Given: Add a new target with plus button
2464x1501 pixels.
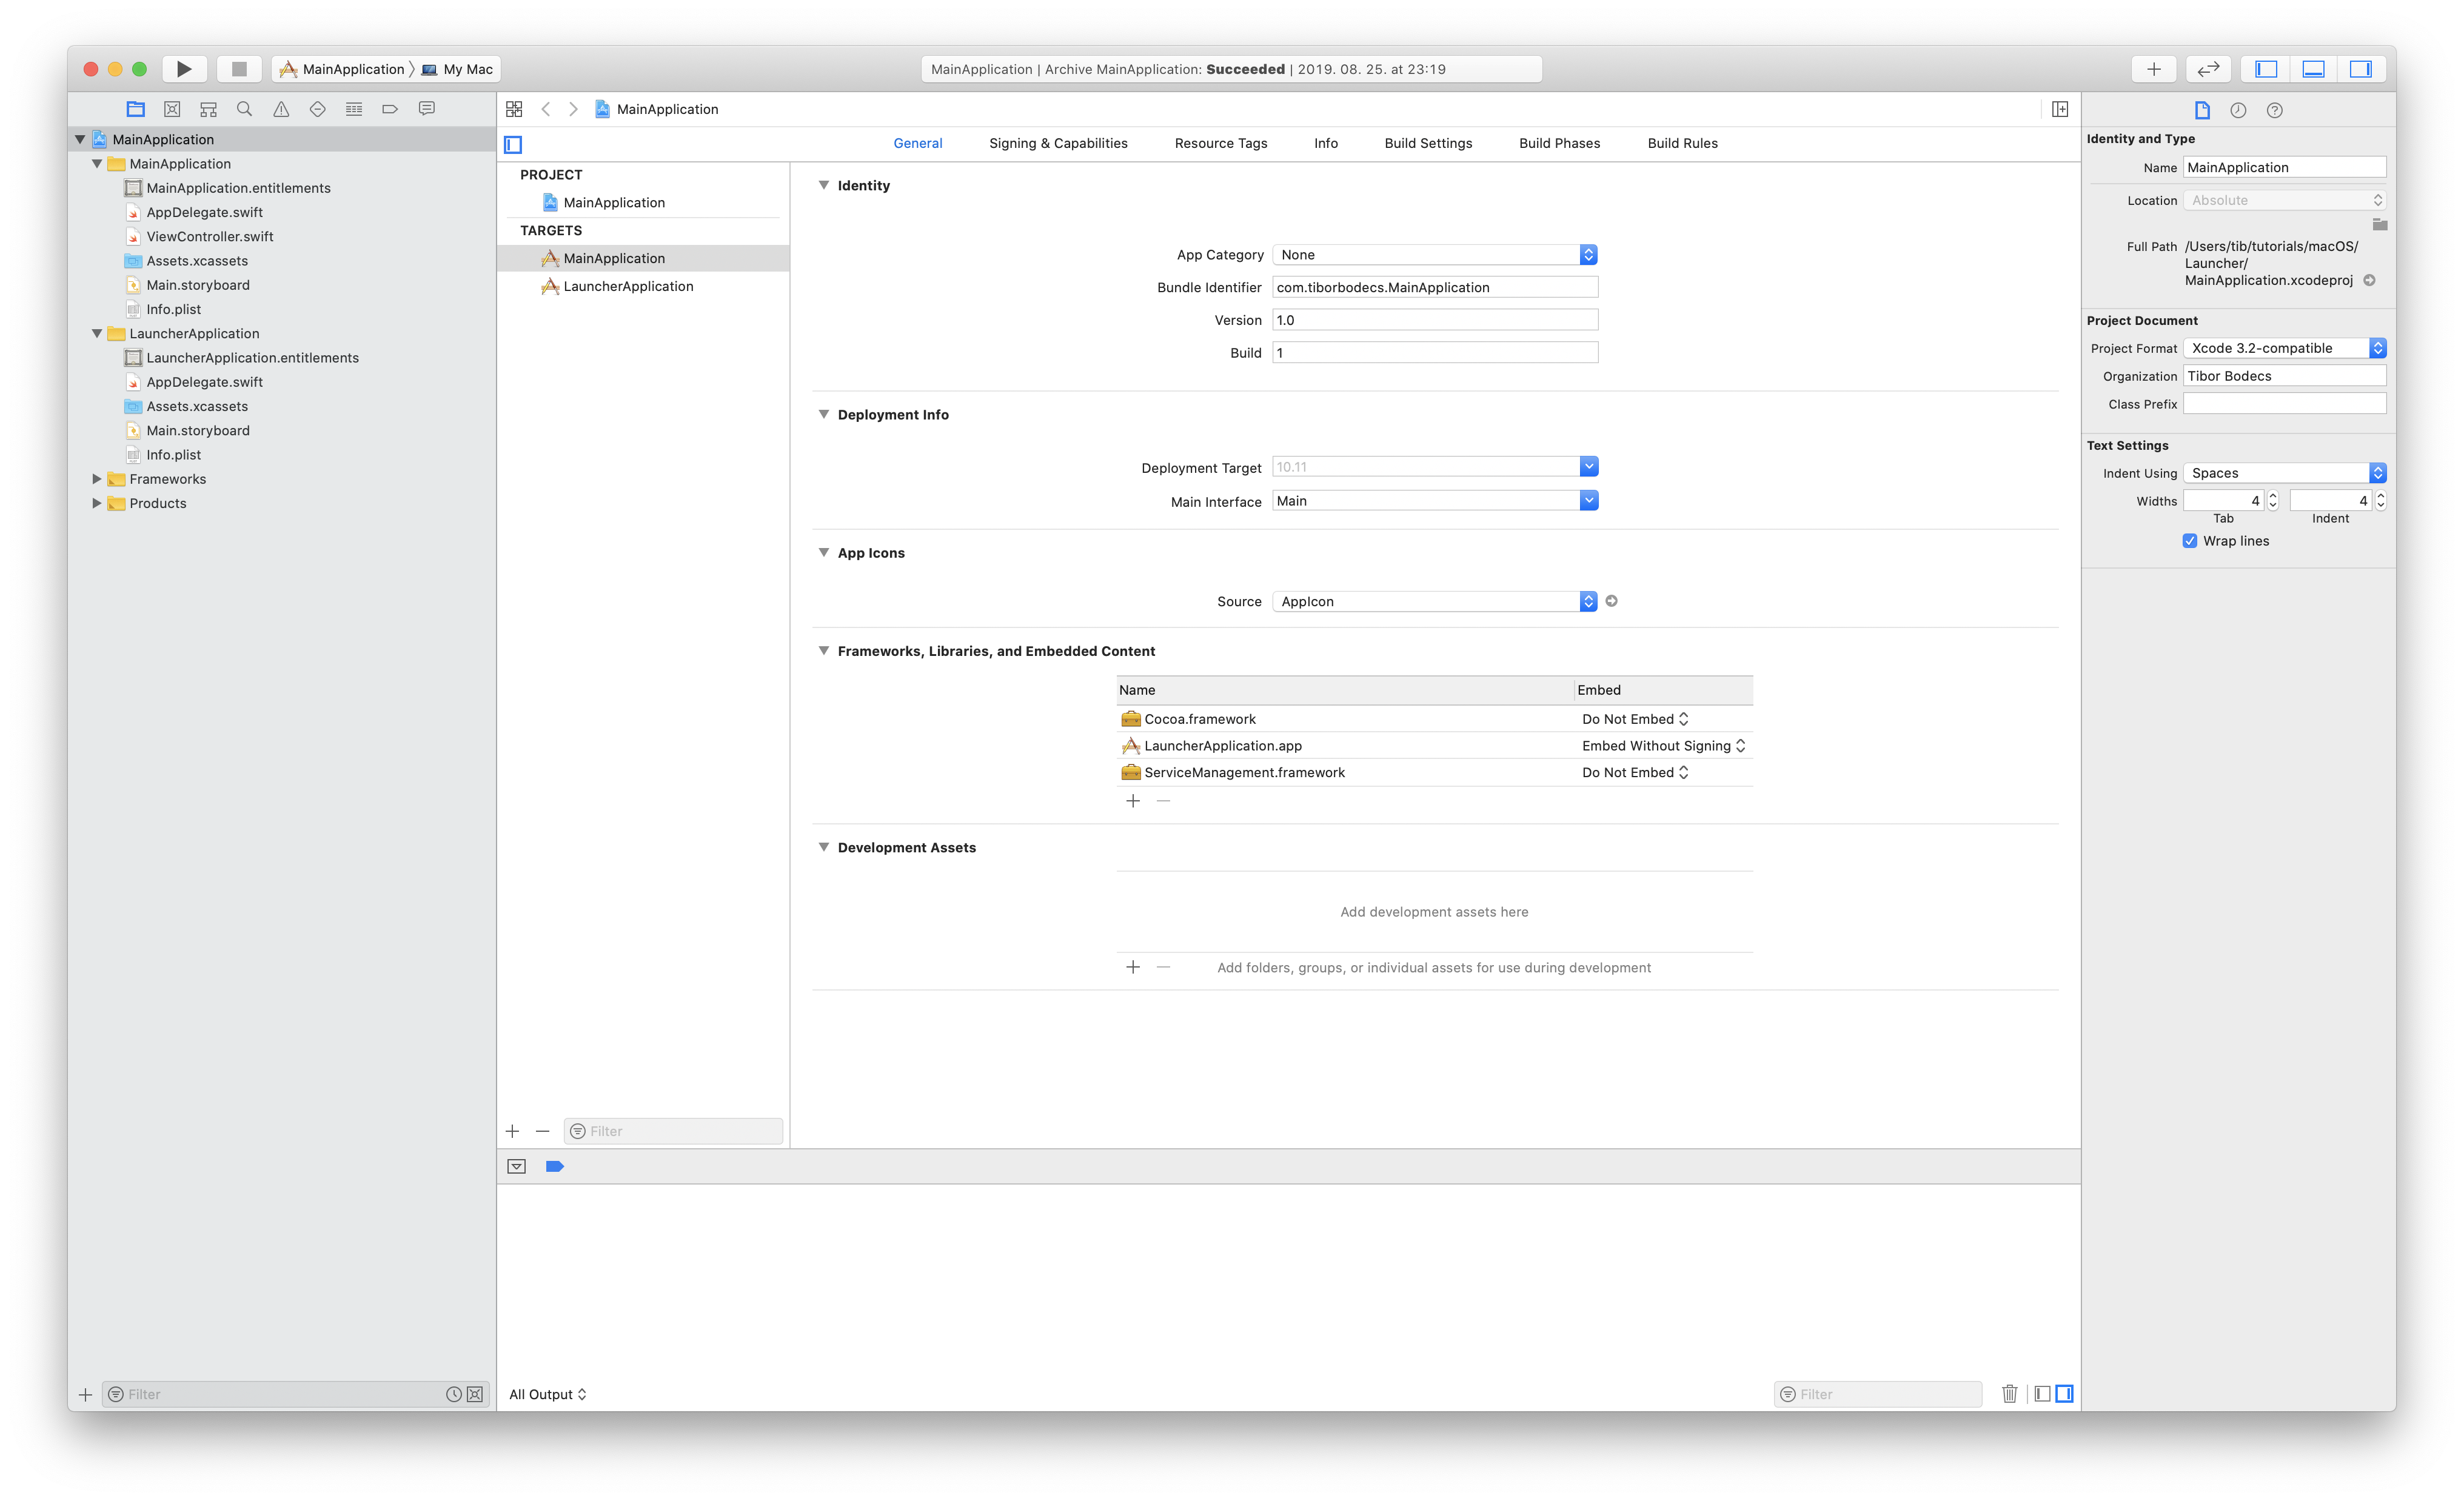Looking at the screenshot, I should [x=512, y=1131].
